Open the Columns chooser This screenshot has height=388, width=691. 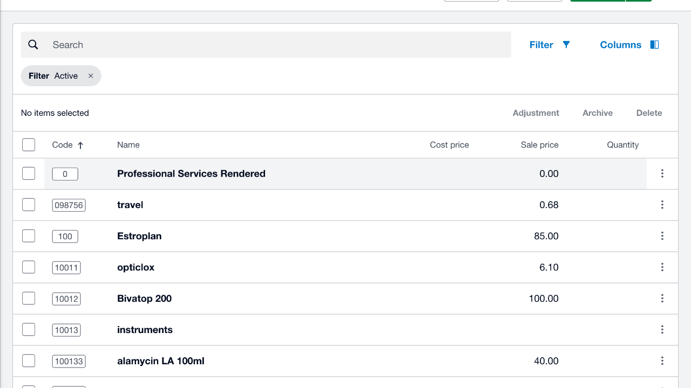click(x=629, y=45)
